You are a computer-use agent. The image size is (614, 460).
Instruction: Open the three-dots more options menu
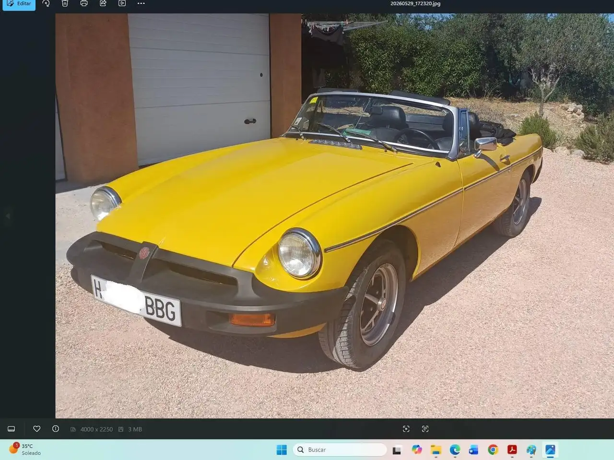coord(141,3)
